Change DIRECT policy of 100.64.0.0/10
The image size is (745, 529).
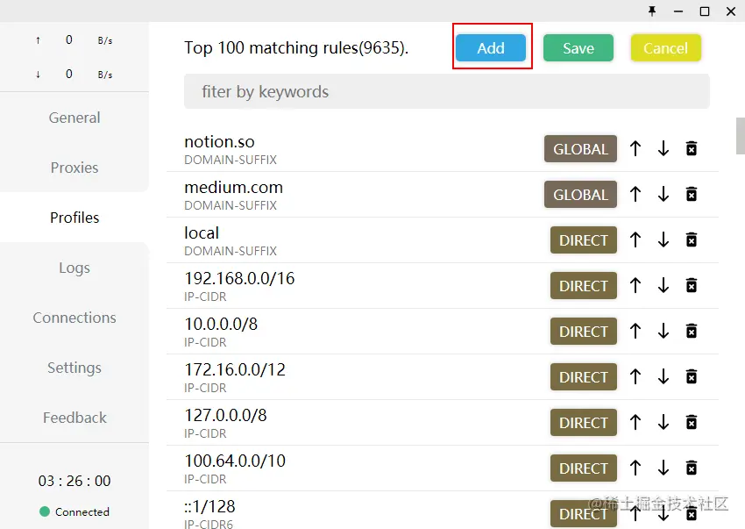584,468
